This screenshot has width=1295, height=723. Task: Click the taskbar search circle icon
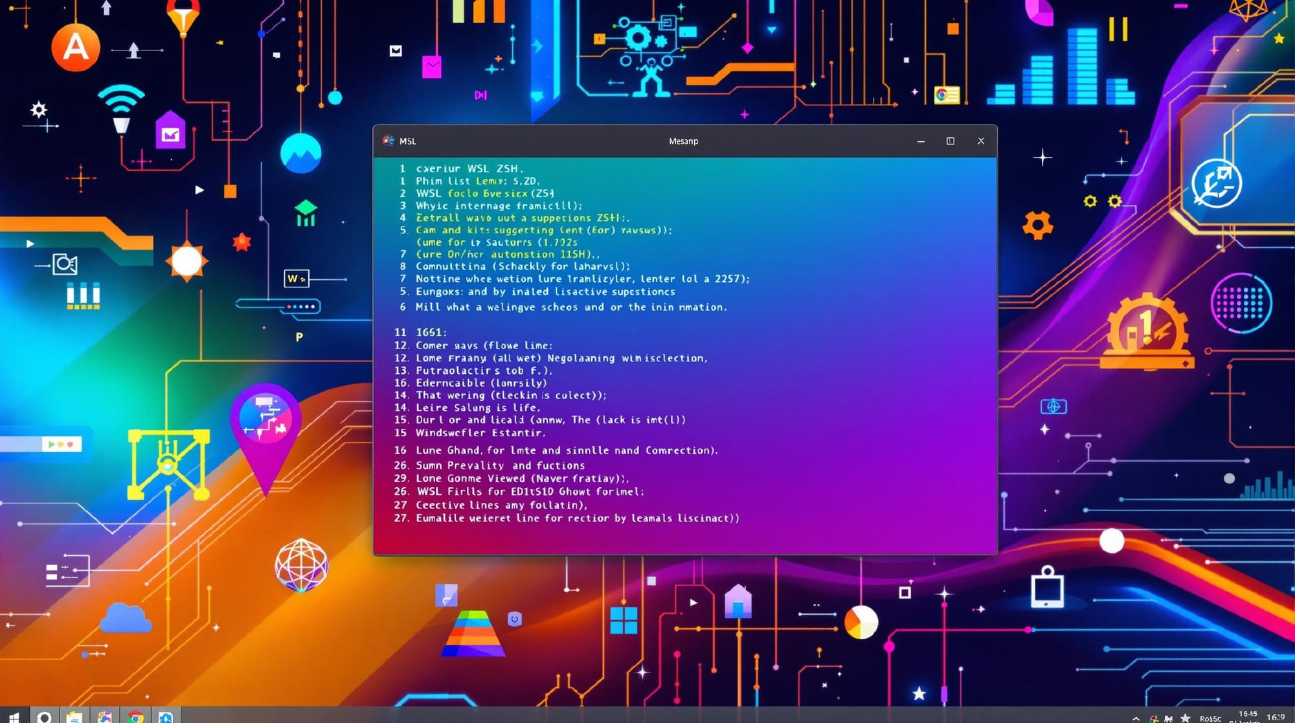coord(44,717)
